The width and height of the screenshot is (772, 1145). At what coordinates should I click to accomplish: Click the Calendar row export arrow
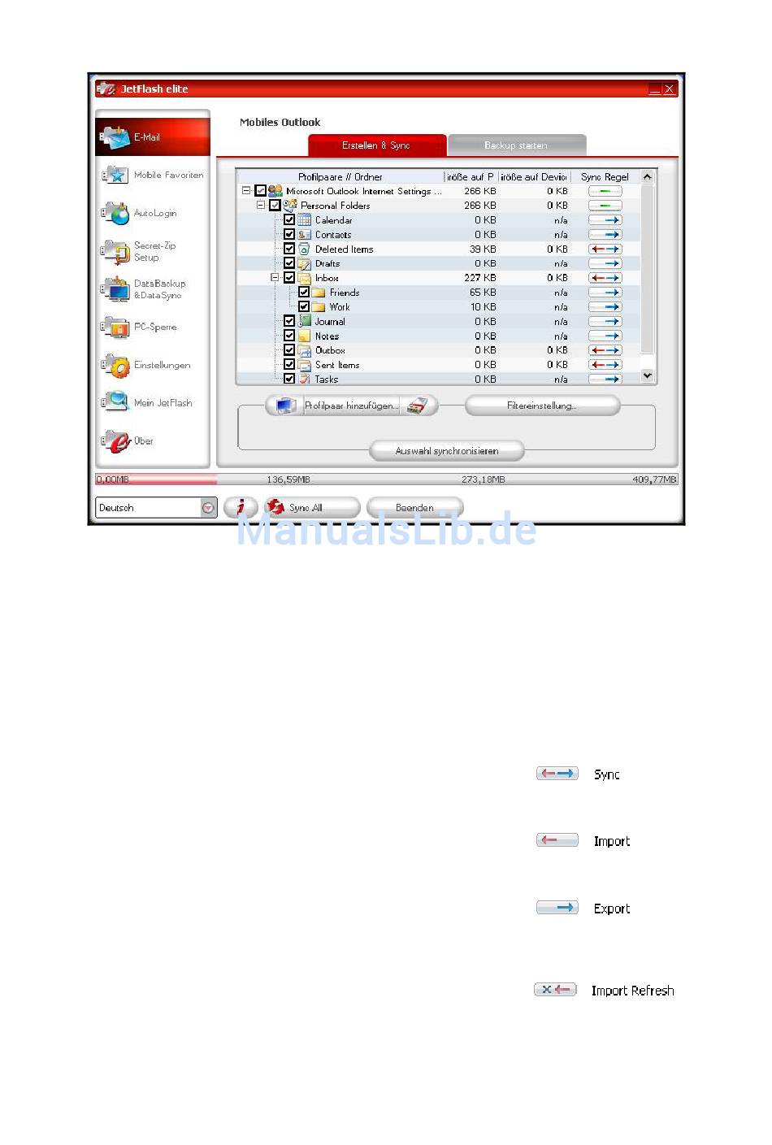(605, 220)
